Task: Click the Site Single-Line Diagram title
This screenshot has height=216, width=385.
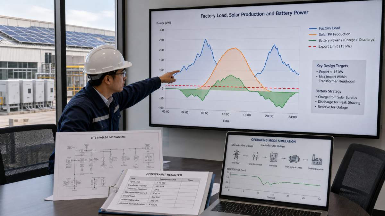Action: coord(108,137)
